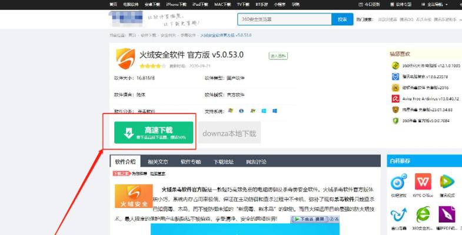Viewport: 462px width, 235px height.
Task: Click the green high-speed download button
Action: click(154, 133)
